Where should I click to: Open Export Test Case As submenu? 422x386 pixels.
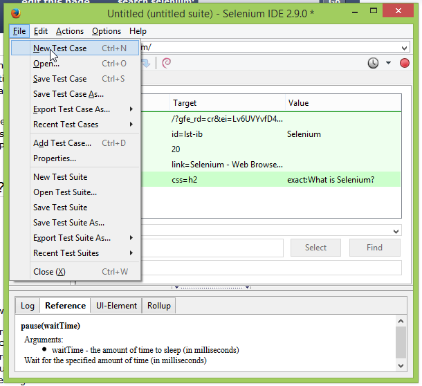click(75, 109)
